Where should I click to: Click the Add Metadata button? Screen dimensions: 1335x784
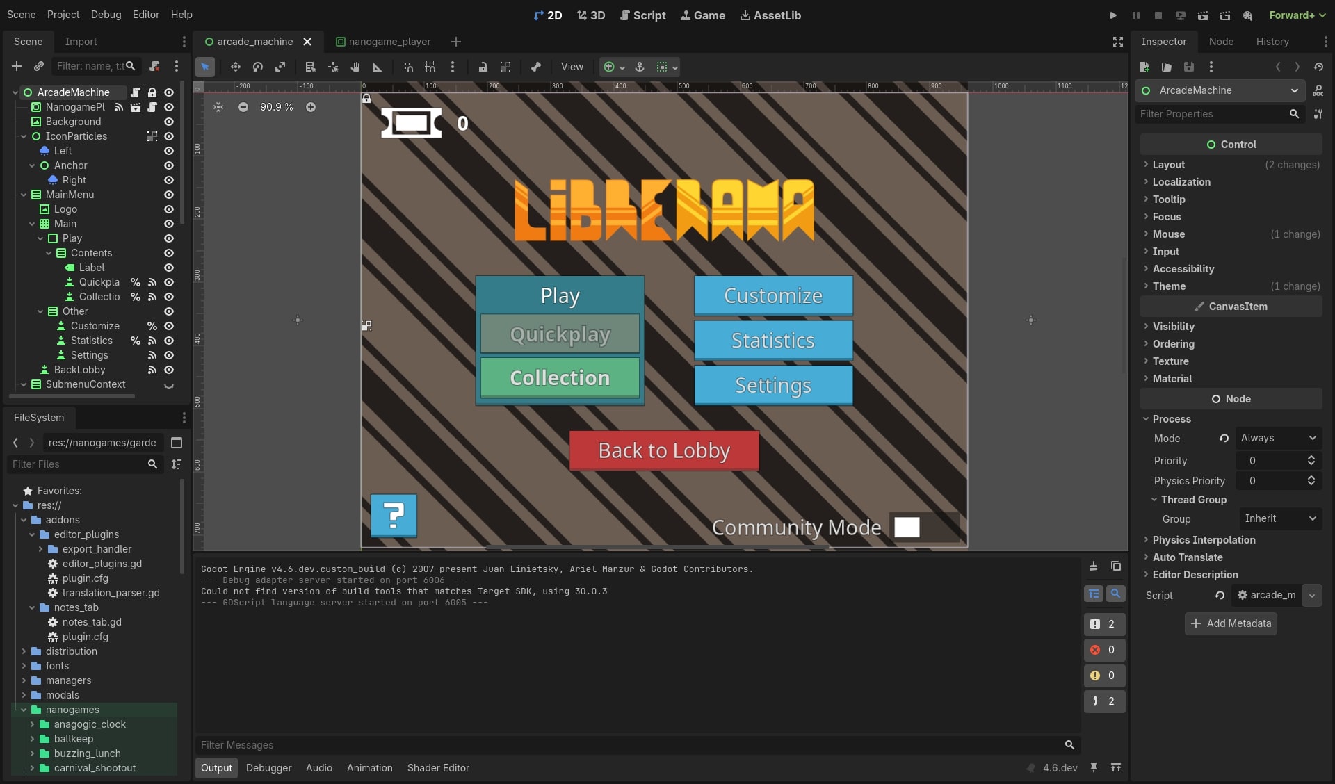1230,623
